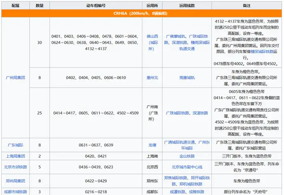
Task: Select quantity cell 3 in 成都市域铁路 row
Action: [x=39, y=191]
